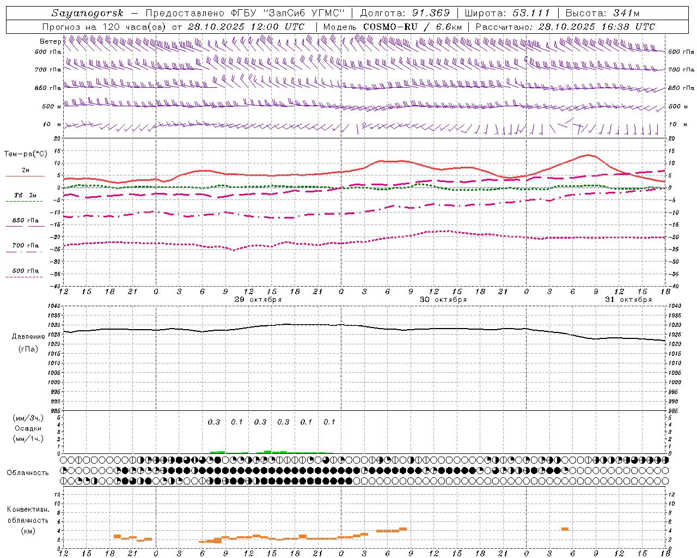This screenshot has width=697, height=558.
Task: Click the 'Высота: 341м' elevation value
Action: click(602, 14)
